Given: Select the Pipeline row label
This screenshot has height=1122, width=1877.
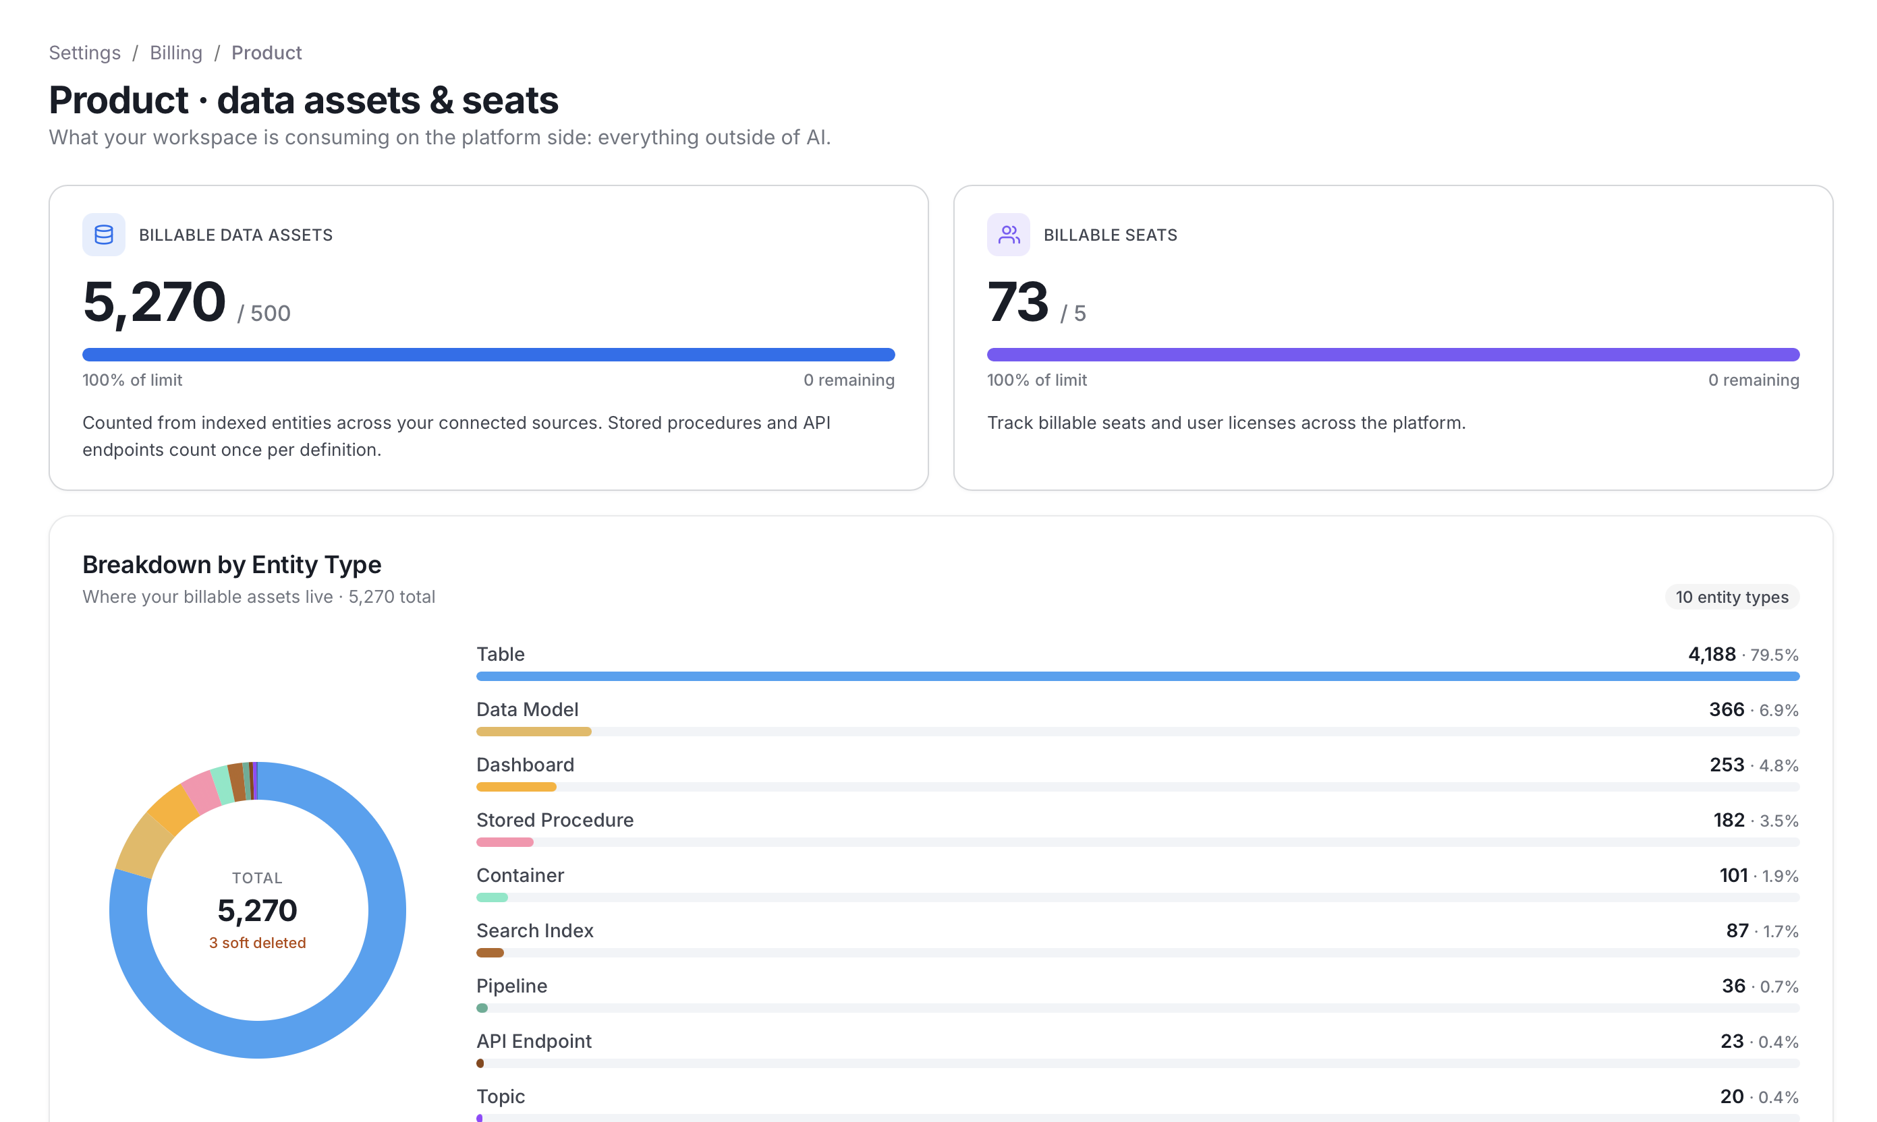Looking at the screenshot, I should pyautogui.click(x=512, y=985).
